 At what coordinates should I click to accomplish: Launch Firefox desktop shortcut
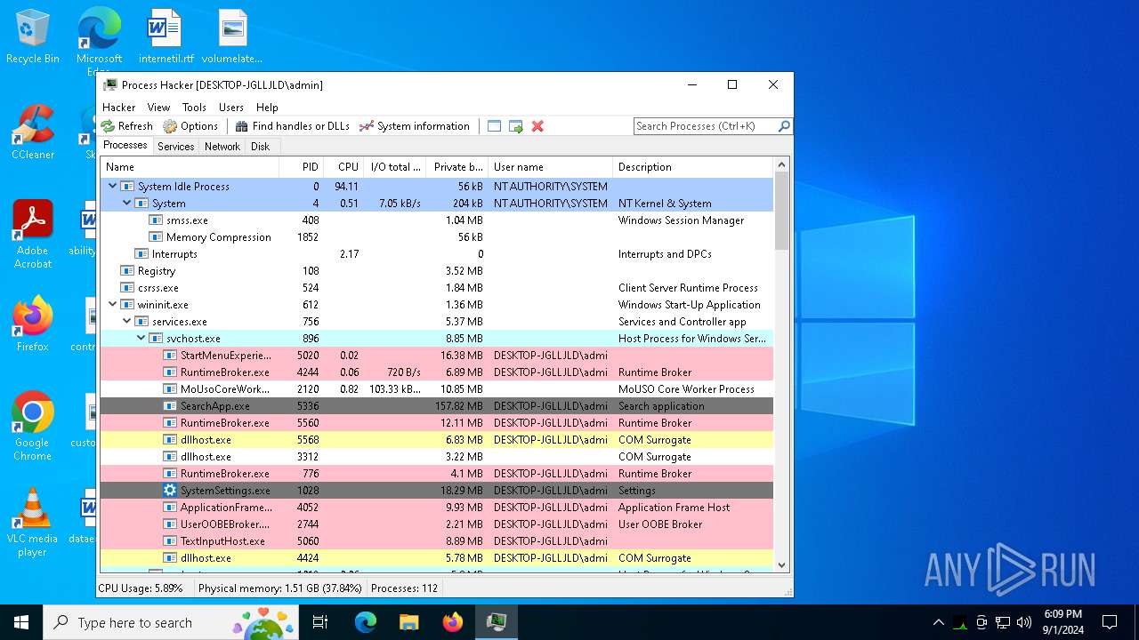pos(33,324)
